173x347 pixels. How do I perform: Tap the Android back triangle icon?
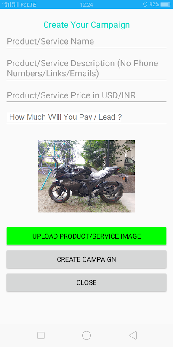(133, 335)
